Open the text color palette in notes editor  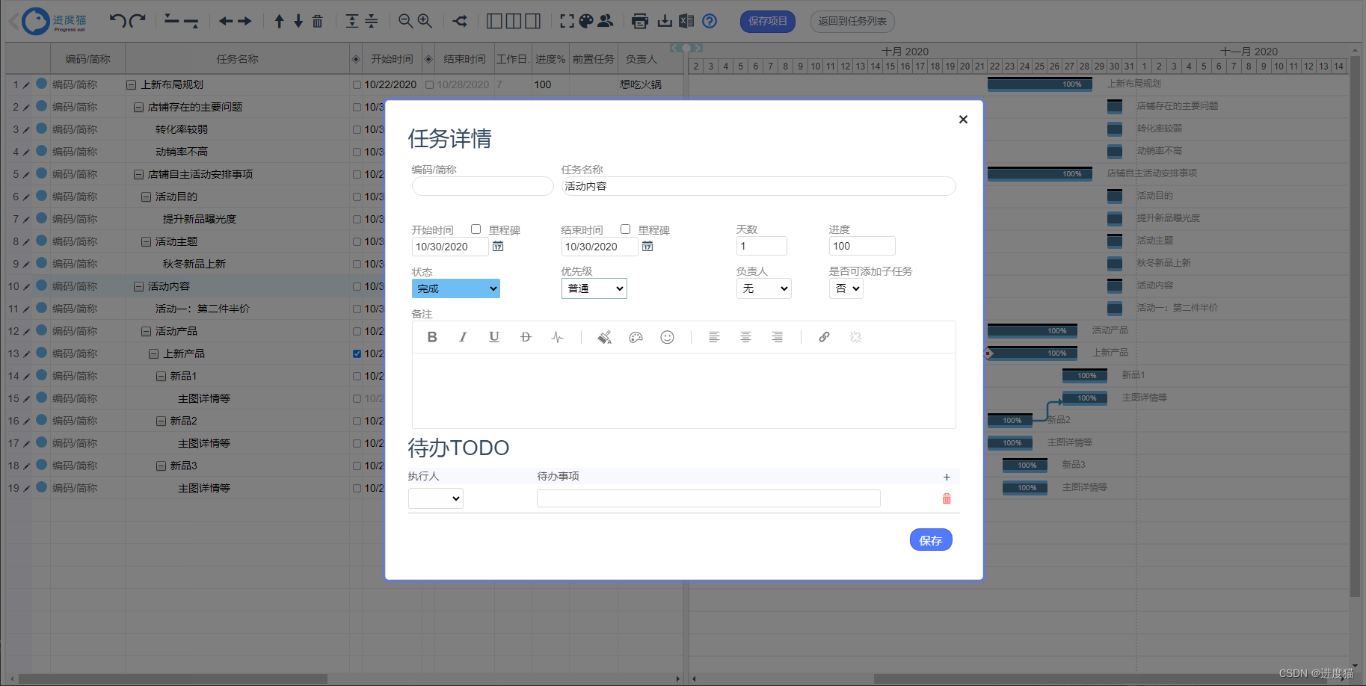[636, 337]
